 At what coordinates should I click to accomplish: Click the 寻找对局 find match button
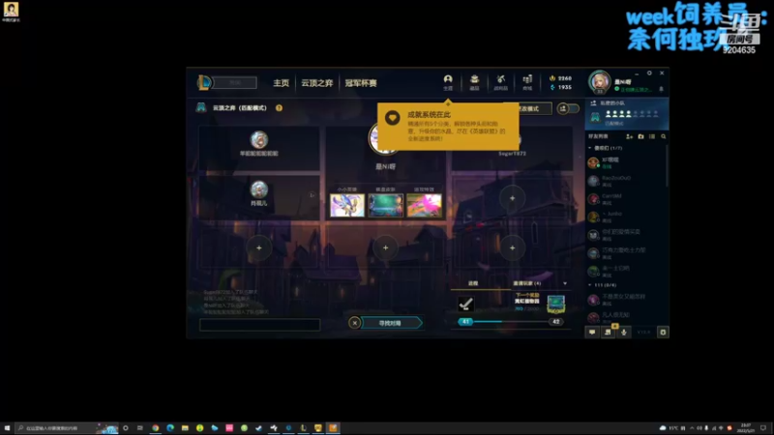[x=391, y=323]
